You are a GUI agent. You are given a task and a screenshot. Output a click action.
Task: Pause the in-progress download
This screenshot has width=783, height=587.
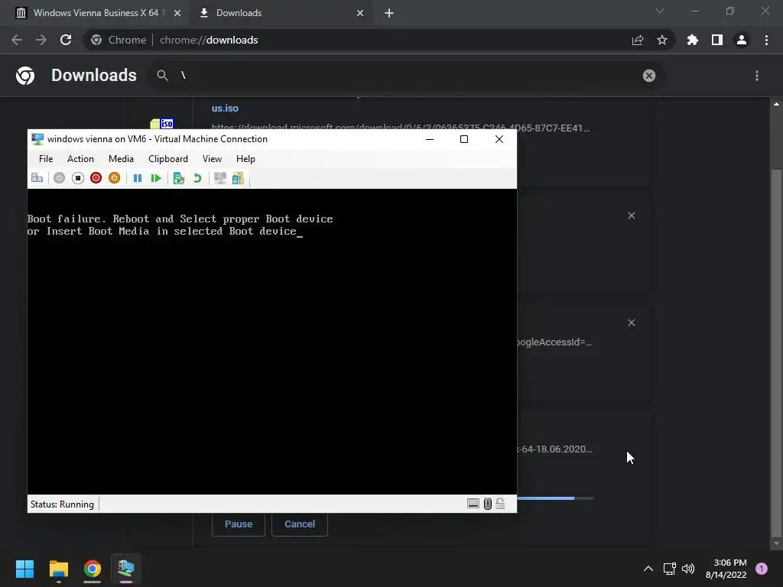[x=239, y=524]
